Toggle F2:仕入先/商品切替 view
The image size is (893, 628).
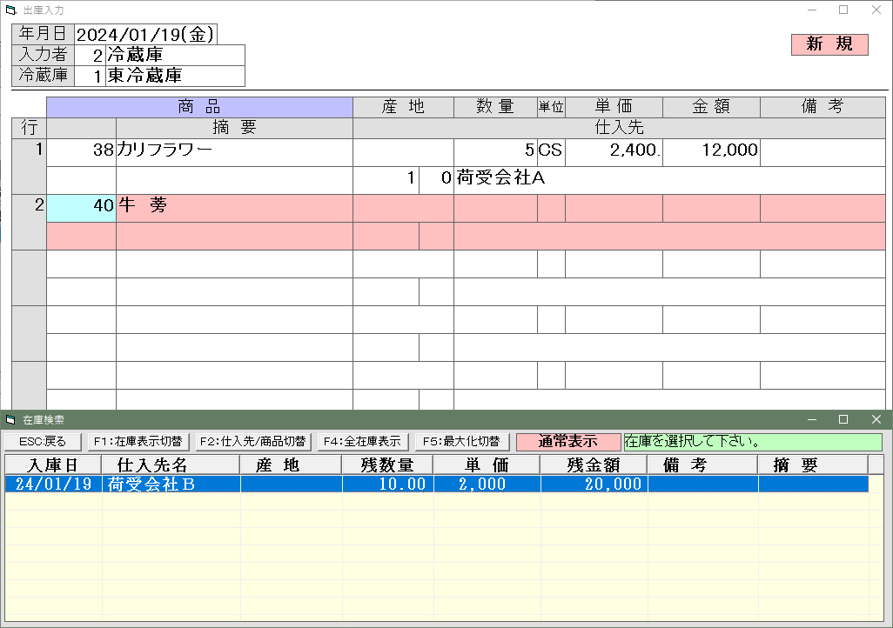click(252, 442)
